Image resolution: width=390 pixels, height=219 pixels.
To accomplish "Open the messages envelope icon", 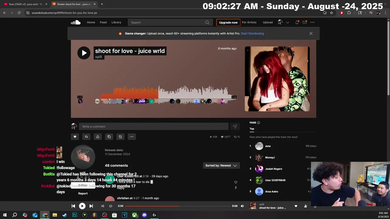I will pyautogui.click(x=304, y=22).
